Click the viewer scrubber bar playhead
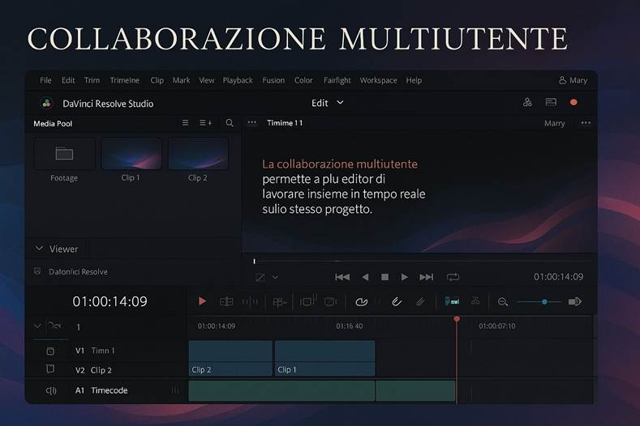Viewport: 640px width, 426px height. (254, 262)
